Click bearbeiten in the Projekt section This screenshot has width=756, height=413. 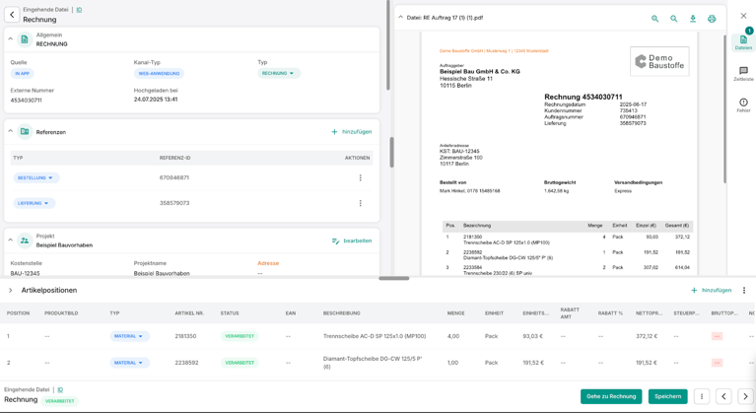point(352,241)
